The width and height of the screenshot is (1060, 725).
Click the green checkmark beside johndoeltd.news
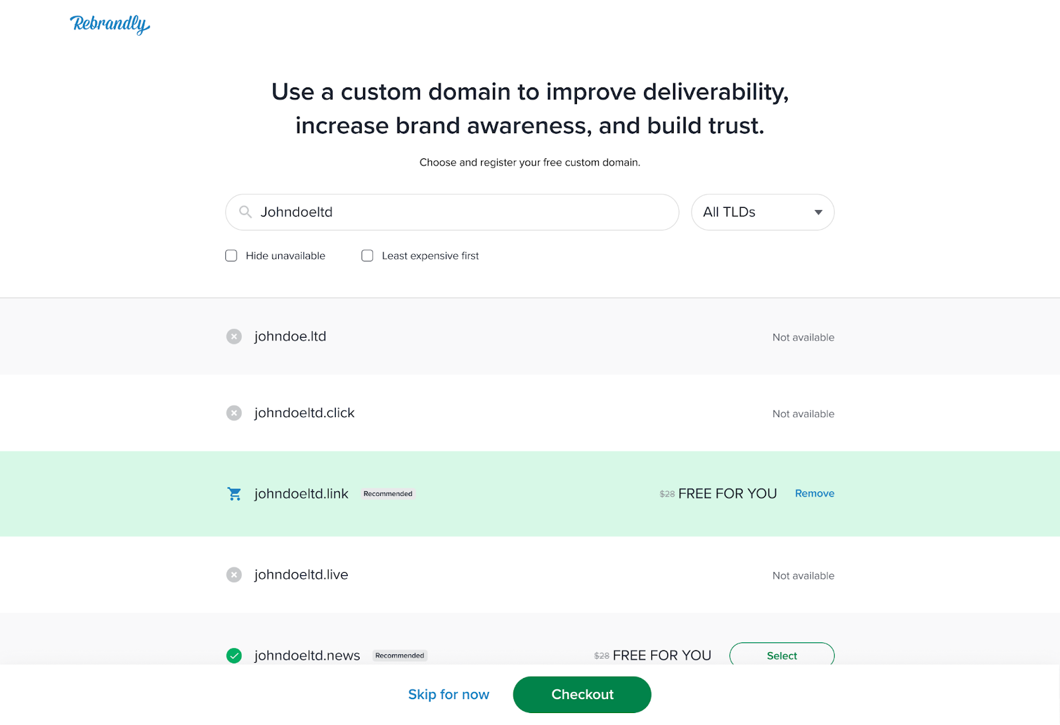[x=234, y=655]
